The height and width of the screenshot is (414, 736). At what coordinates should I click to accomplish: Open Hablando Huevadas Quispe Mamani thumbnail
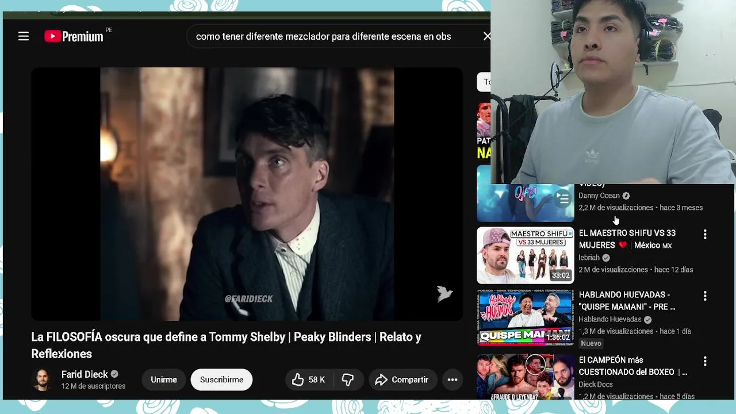[525, 317]
